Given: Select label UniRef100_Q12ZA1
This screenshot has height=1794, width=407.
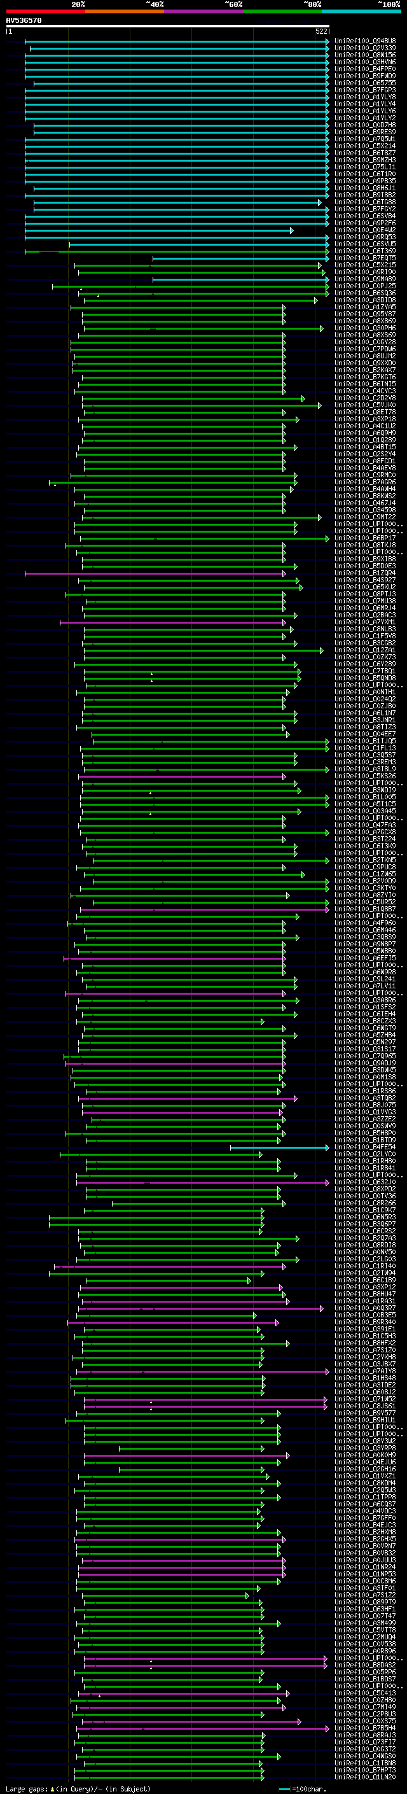Looking at the screenshot, I should tap(365, 650).
